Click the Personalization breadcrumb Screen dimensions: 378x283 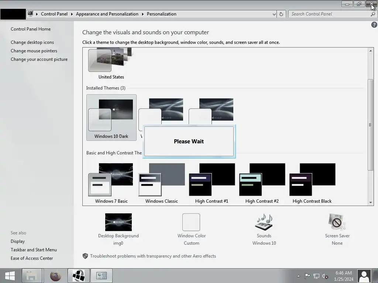pyautogui.click(x=162, y=14)
